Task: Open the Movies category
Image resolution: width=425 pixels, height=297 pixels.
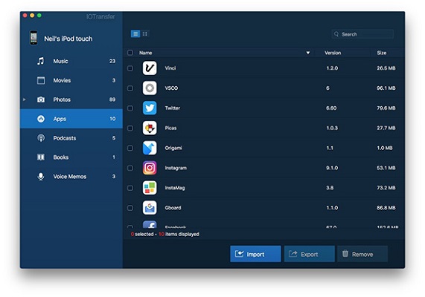Action: point(71,80)
